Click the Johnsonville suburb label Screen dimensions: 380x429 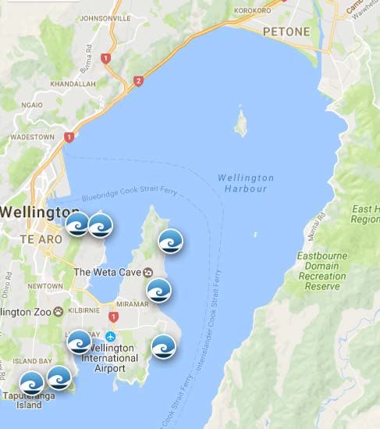(105, 18)
